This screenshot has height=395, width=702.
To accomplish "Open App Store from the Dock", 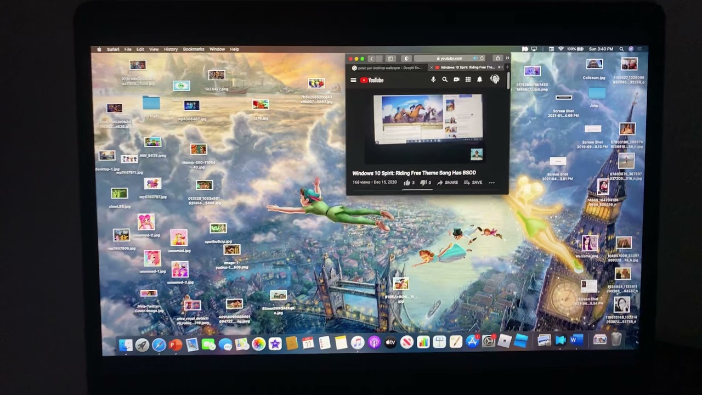I will [472, 341].
